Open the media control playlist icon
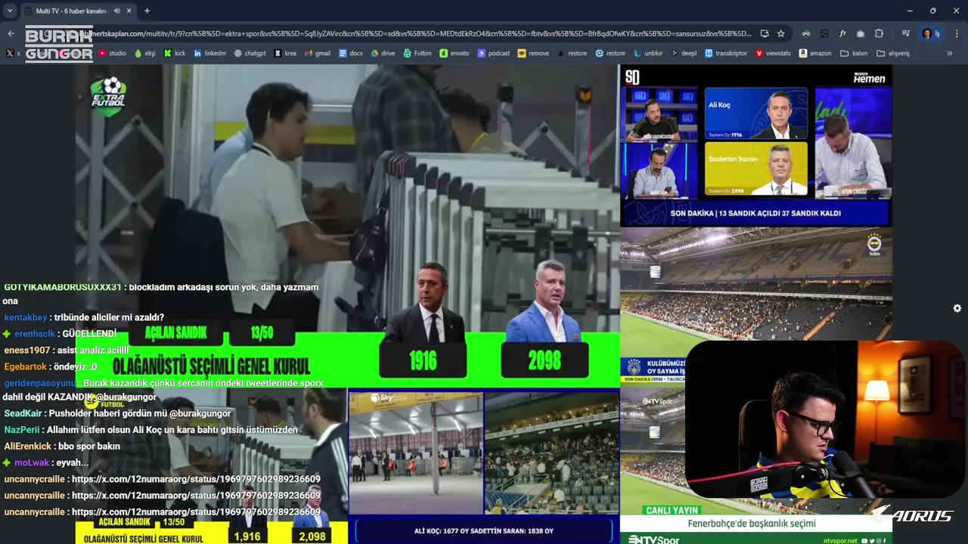This screenshot has width=968, height=544. (x=905, y=33)
